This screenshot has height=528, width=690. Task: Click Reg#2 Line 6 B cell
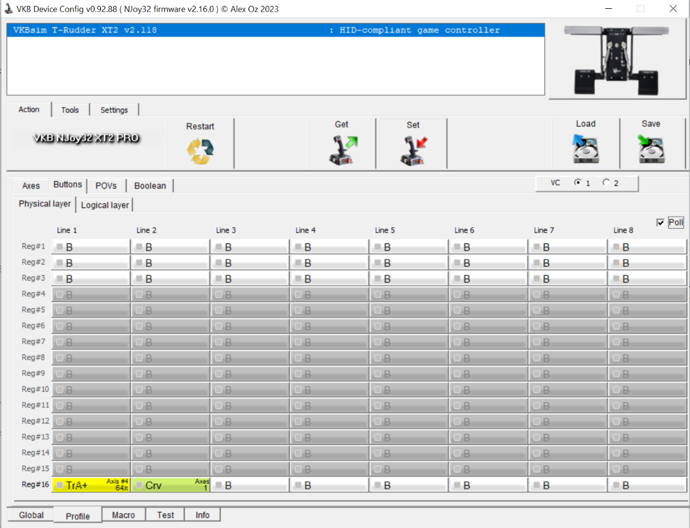pos(489,263)
